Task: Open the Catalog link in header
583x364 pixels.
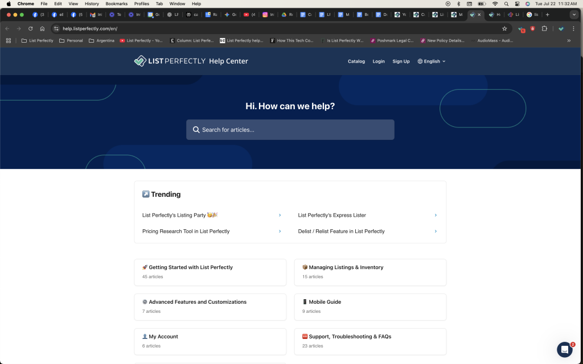Action: coord(356,61)
